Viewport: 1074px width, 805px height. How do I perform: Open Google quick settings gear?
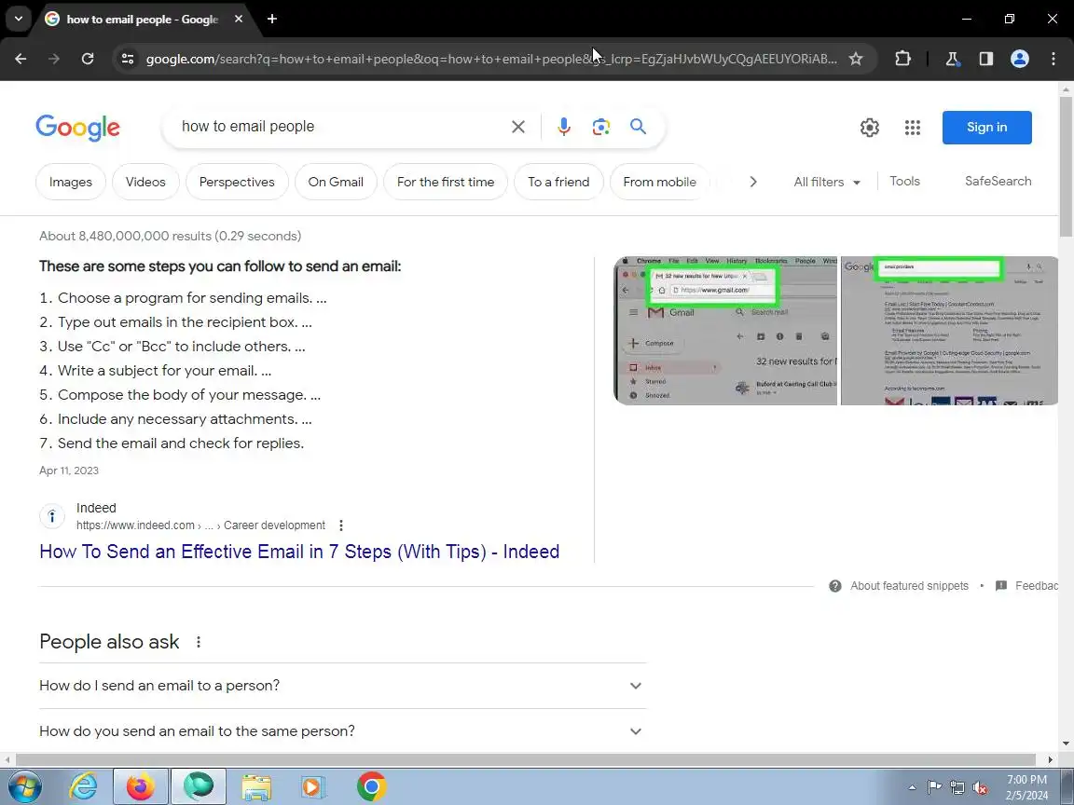[869, 128]
